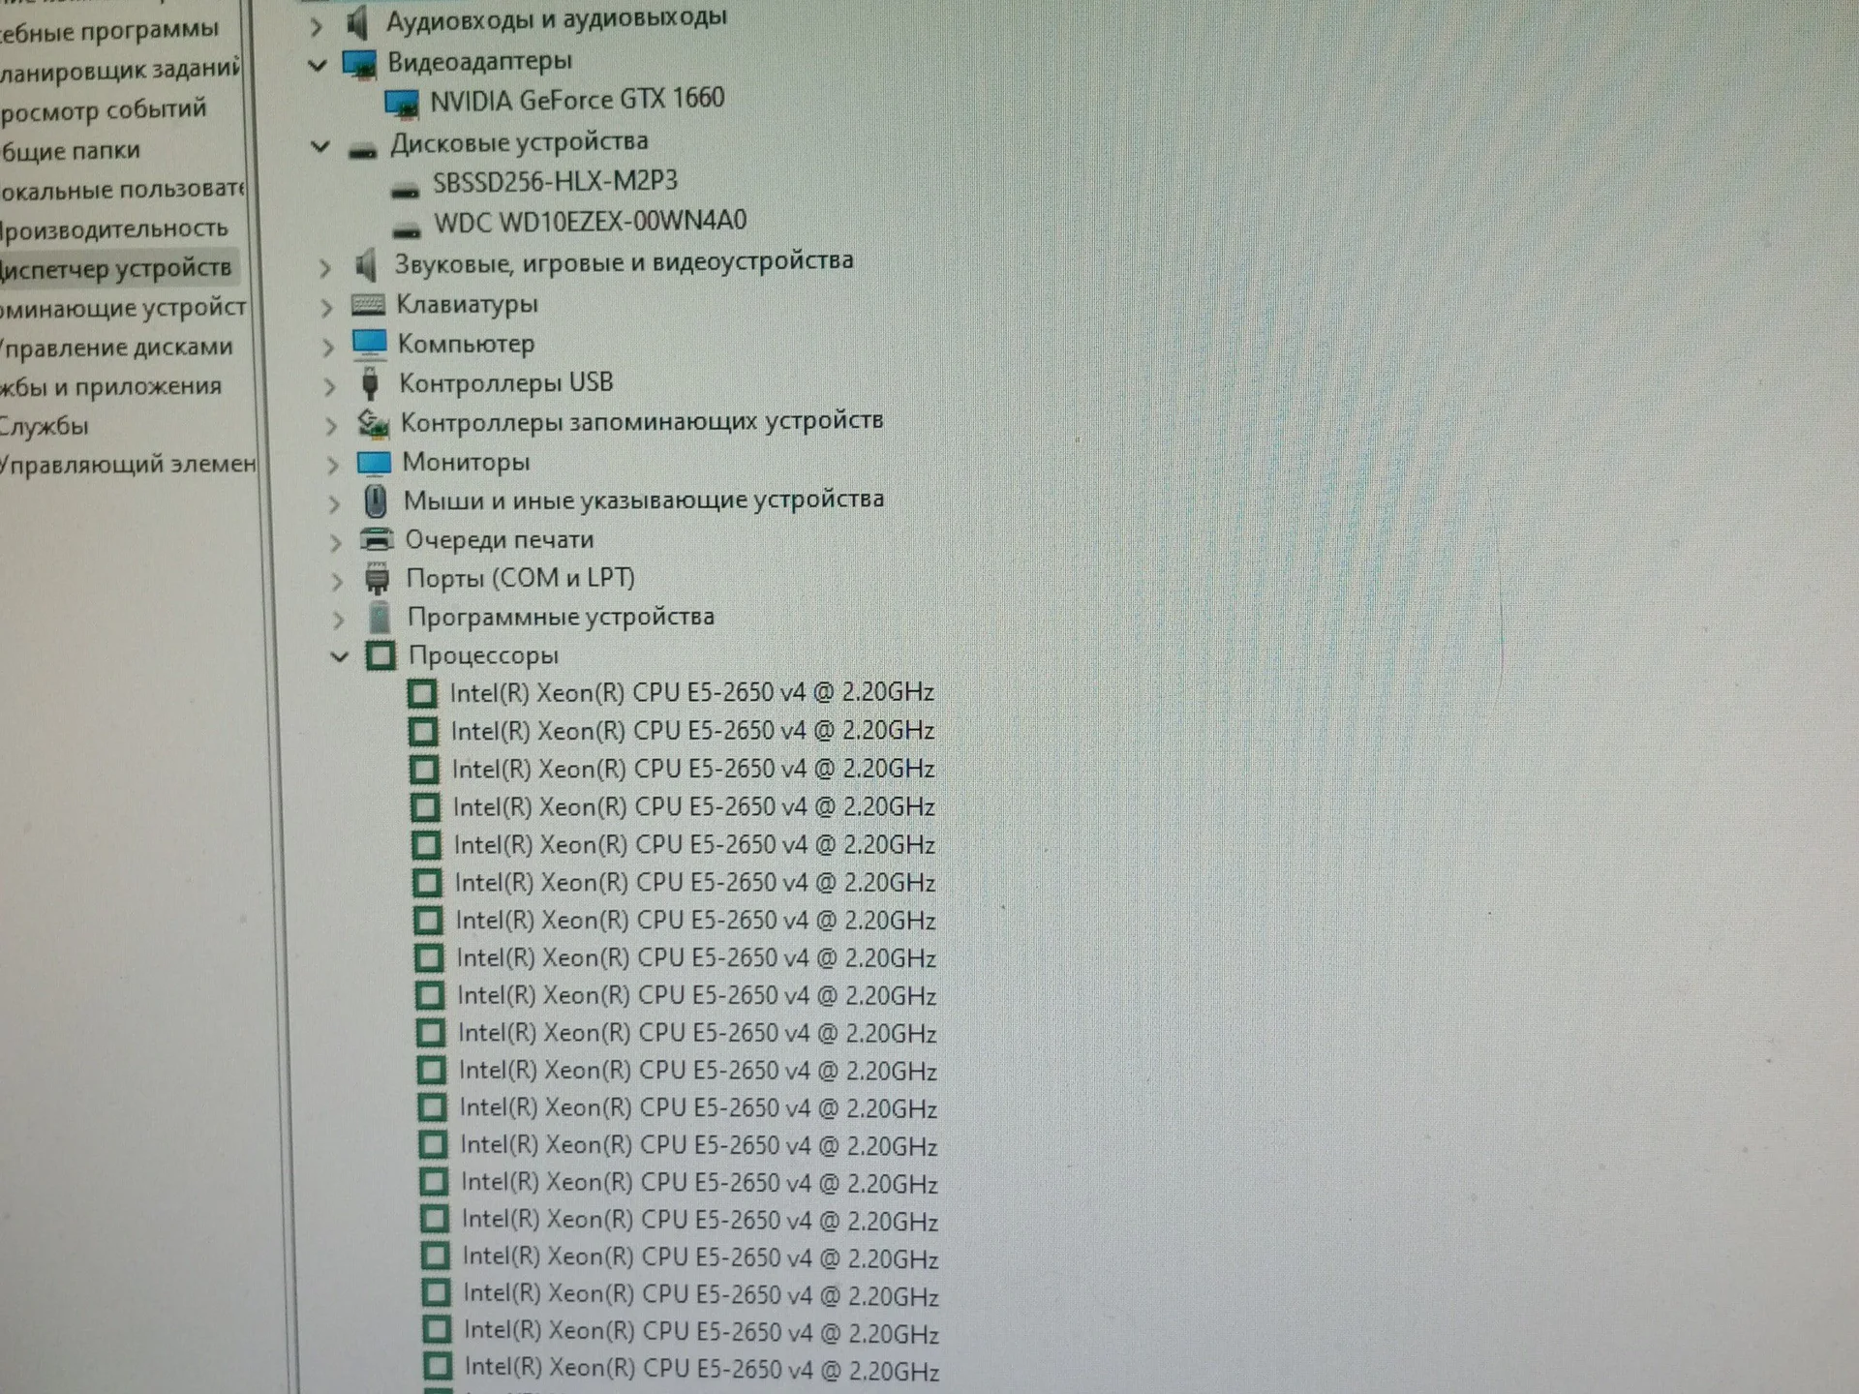Click the drive icon beside Дисковые устройства

(362, 149)
